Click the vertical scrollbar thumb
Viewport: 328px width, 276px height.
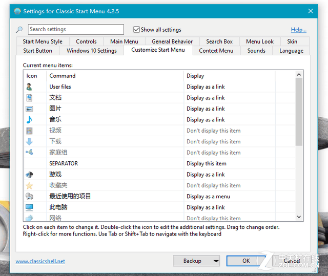tap(299, 112)
